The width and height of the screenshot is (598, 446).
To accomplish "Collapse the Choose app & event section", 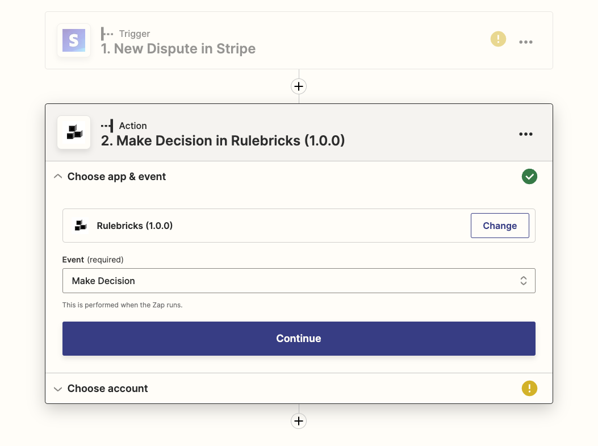I will [x=57, y=176].
